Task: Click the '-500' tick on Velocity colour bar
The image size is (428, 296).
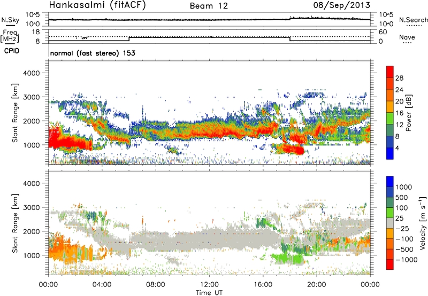Action: [404, 250]
